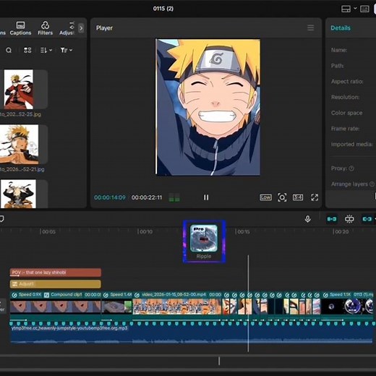
Task: Toggle auto snapping on timeline
Action: [x=349, y=219]
